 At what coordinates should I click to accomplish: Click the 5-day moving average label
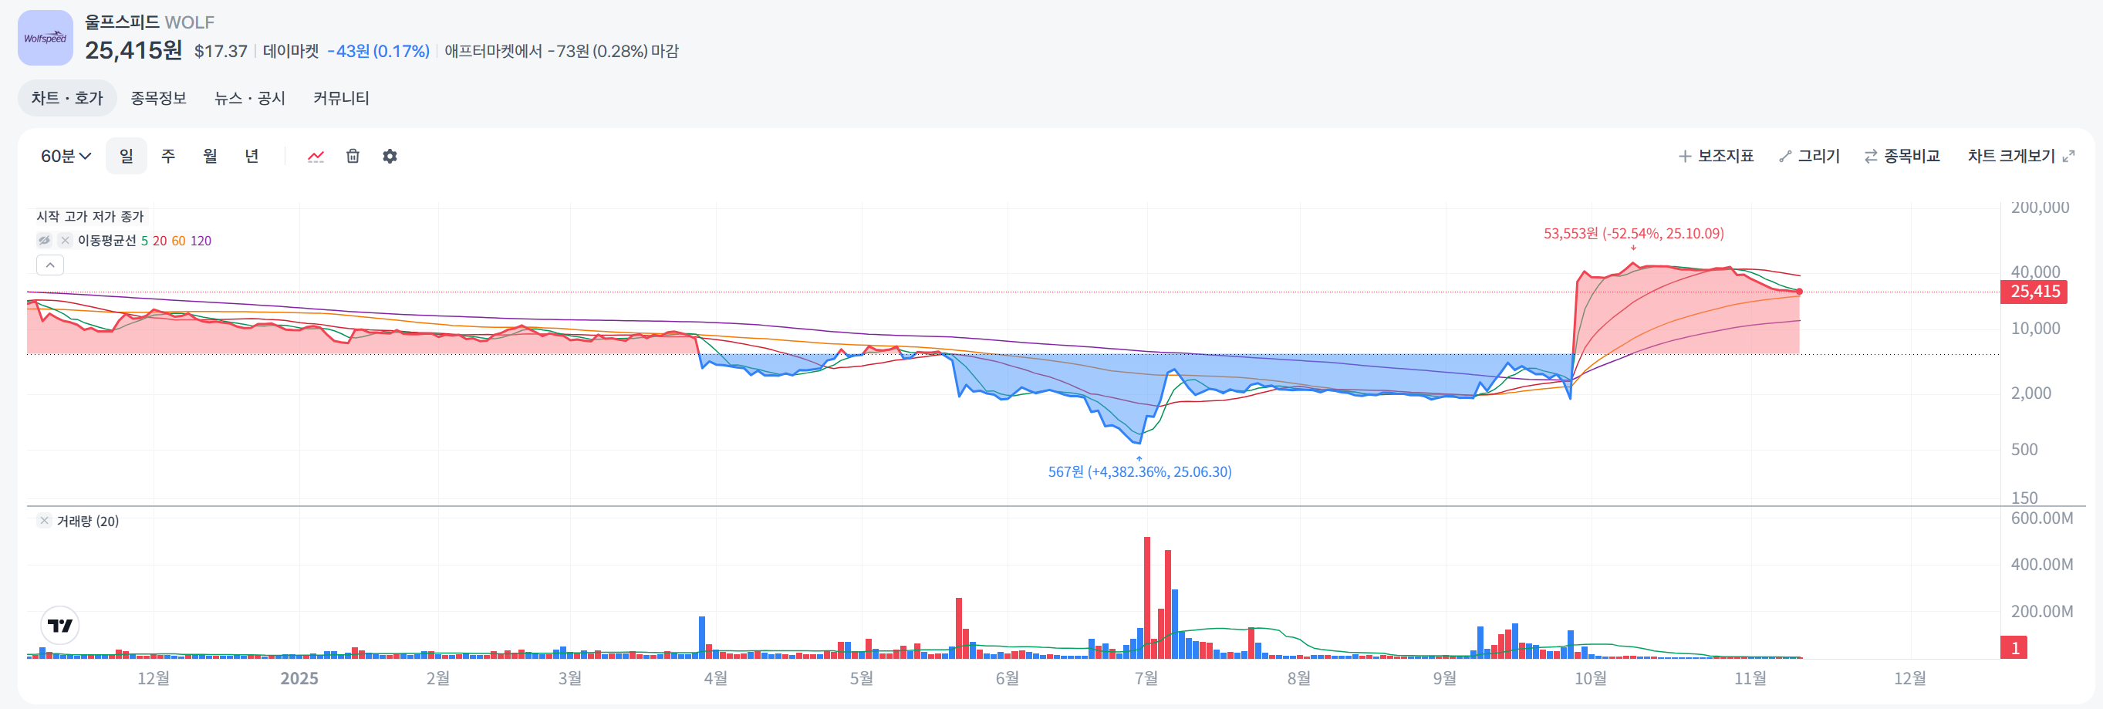click(144, 241)
